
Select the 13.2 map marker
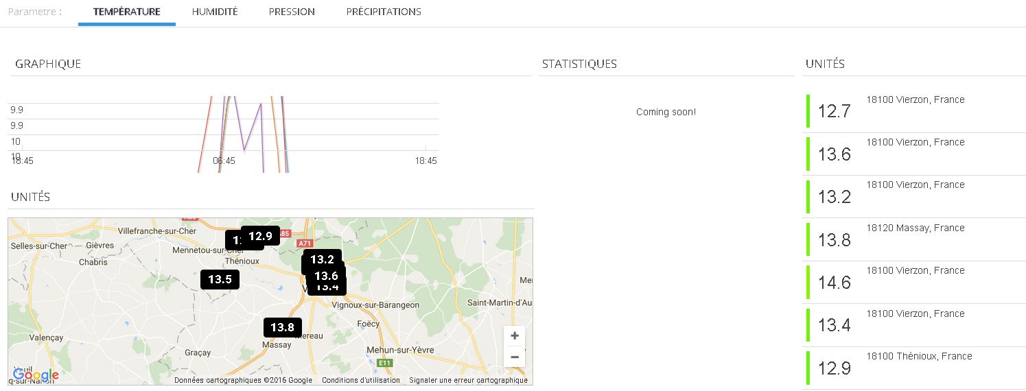pyautogui.click(x=323, y=259)
